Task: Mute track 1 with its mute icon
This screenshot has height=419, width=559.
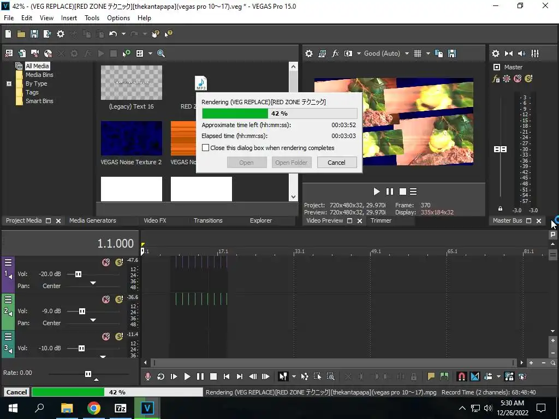Action: [x=106, y=262]
